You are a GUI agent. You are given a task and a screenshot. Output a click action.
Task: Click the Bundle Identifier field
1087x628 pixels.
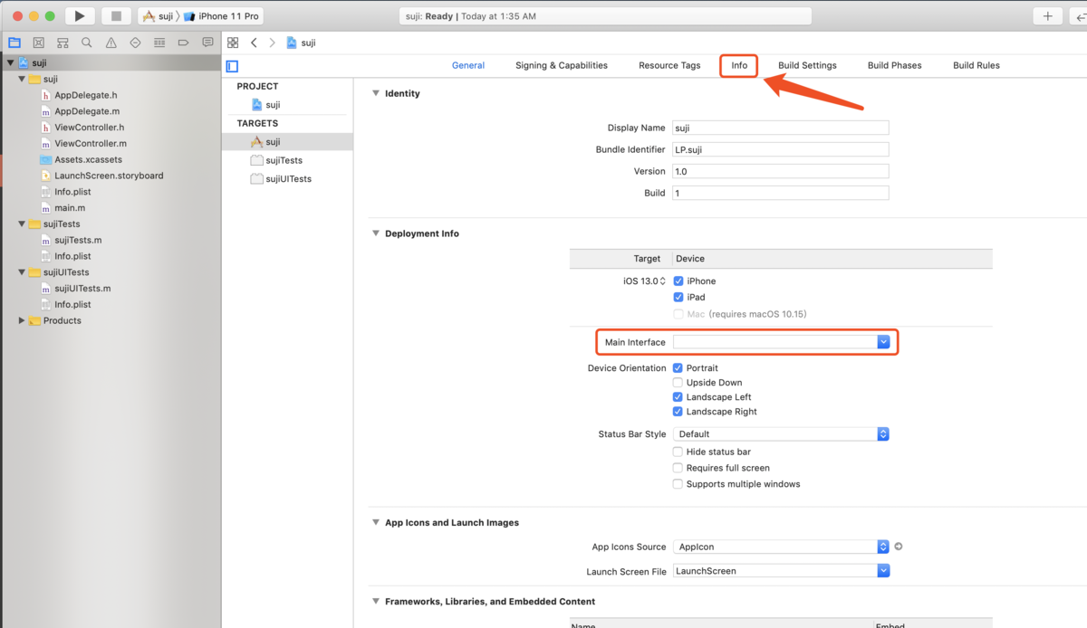pyautogui.click(x=781, y=149)
